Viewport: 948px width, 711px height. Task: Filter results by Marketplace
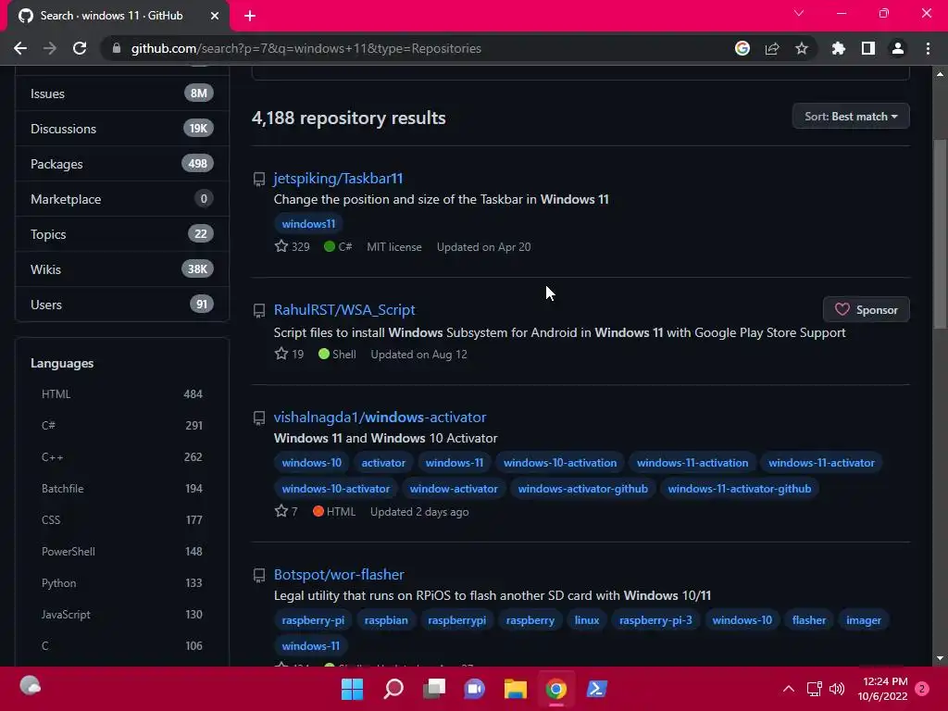point(122,199)
